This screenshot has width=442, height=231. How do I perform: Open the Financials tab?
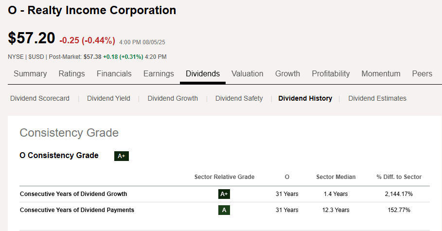pyautogui.click(x=114, y=74)
